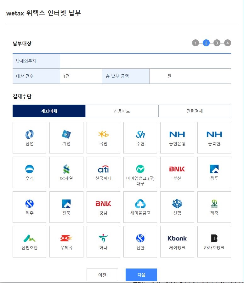The height and width of the screenshot is (283, 244).
Task: Select BNK 부산 bank
Action: pos(177,172)
